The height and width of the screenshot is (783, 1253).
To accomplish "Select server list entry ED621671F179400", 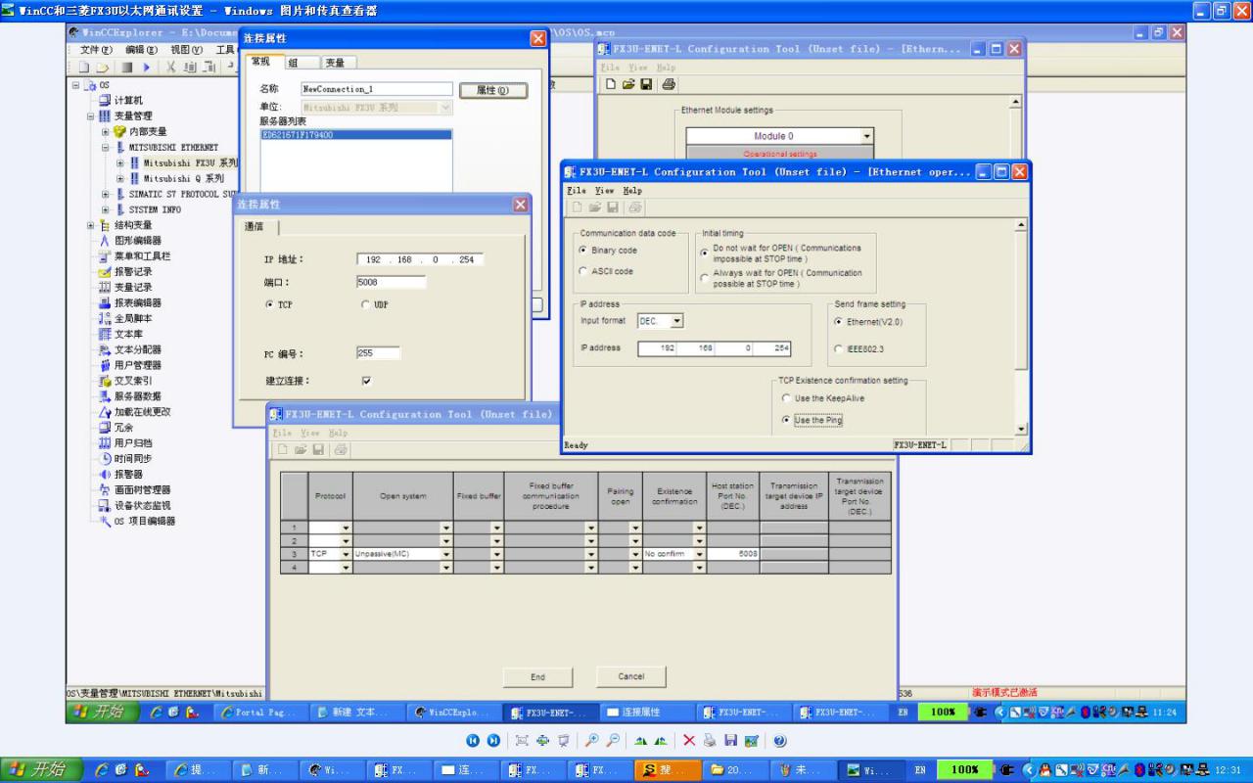I will 356,135.
